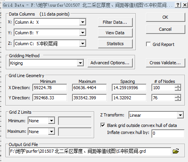Screen dimensions: 188x162
Task: Confirm the dialog with OK
Action: (165, 17)
